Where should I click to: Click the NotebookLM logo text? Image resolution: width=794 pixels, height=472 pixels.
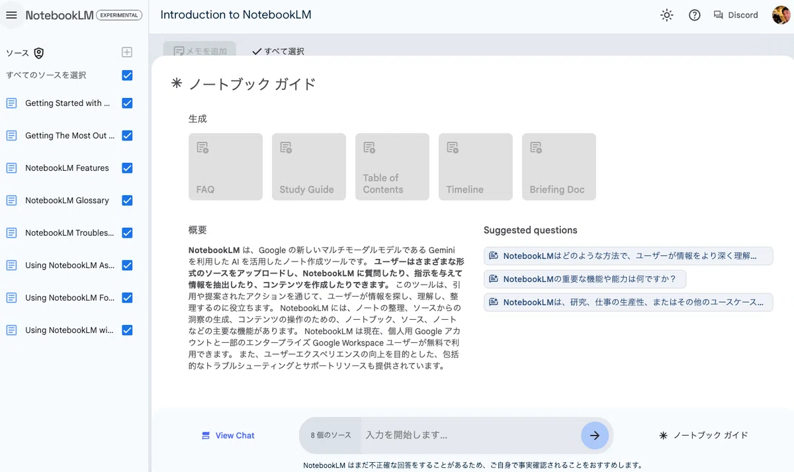point(60,15)
